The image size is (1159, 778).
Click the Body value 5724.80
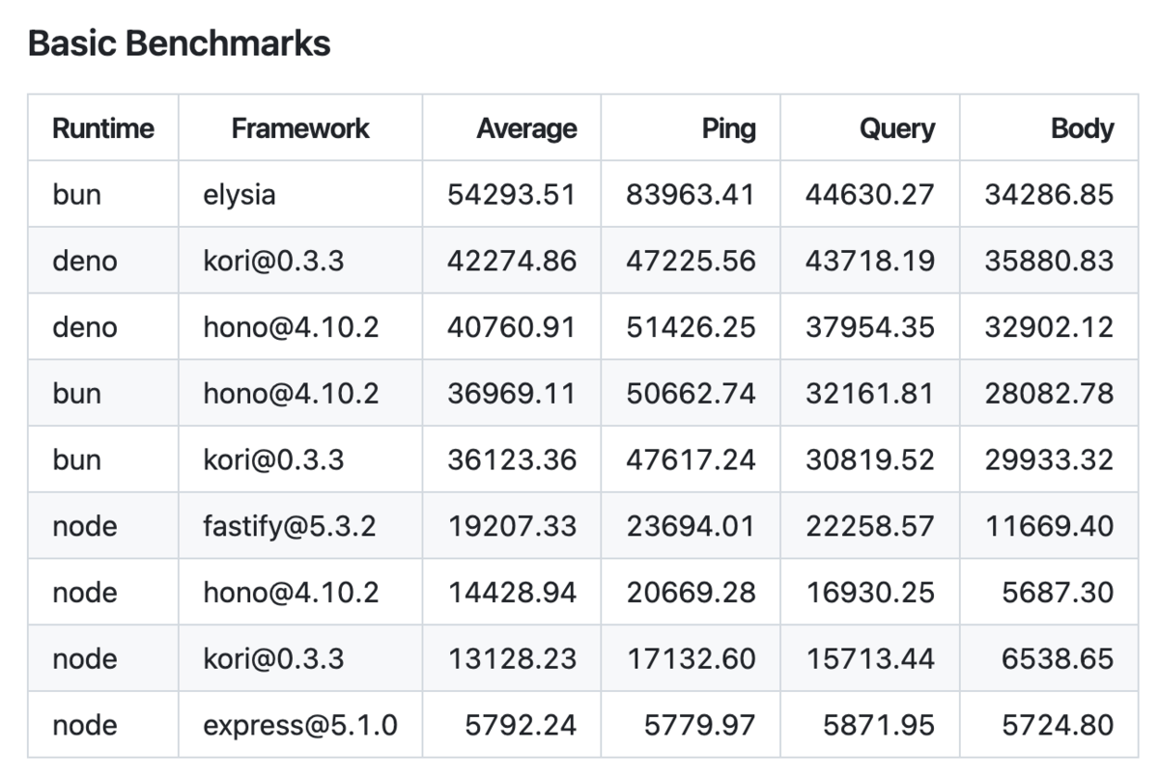coord(1059,725)
